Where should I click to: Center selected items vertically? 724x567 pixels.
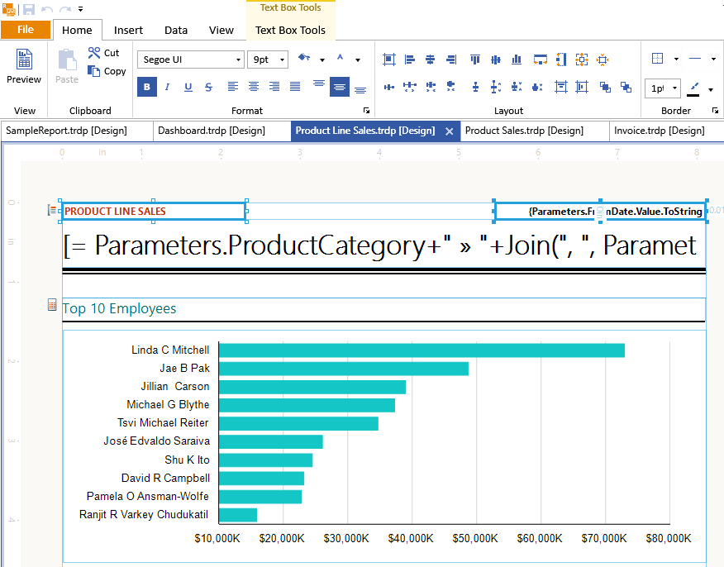582,87
